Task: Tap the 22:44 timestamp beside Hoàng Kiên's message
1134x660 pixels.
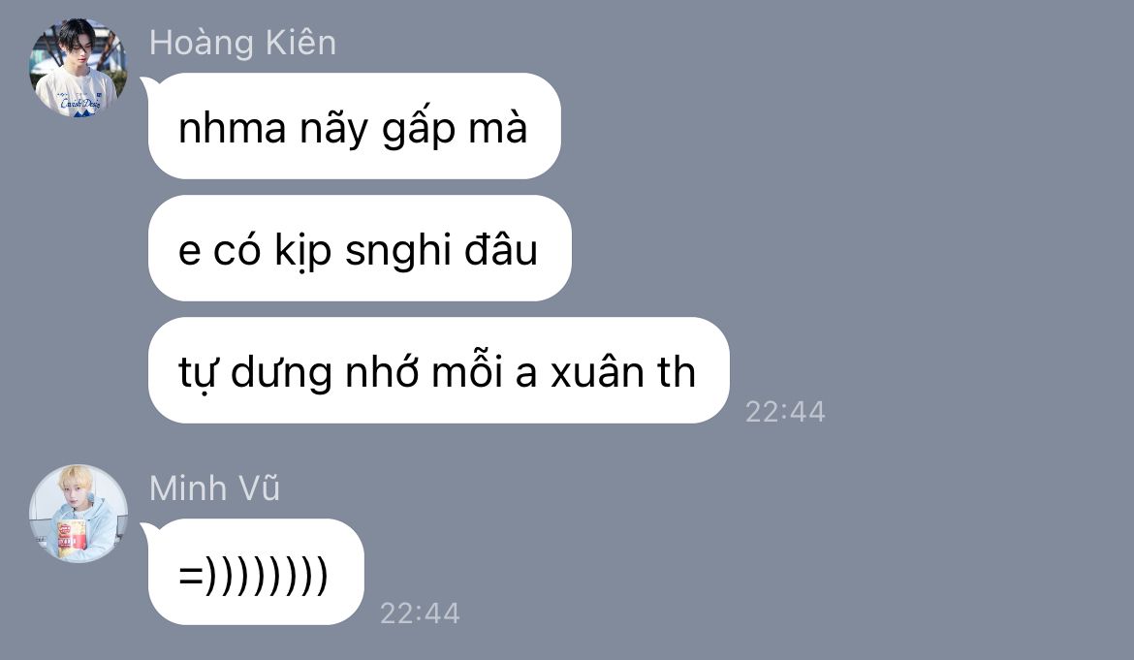Action: 785,411
